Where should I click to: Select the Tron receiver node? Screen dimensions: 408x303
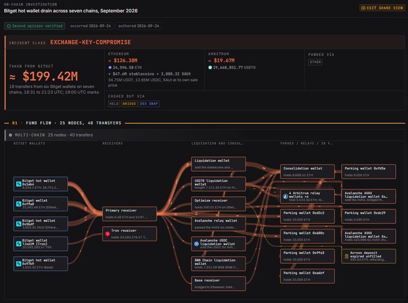coord(130,234)
